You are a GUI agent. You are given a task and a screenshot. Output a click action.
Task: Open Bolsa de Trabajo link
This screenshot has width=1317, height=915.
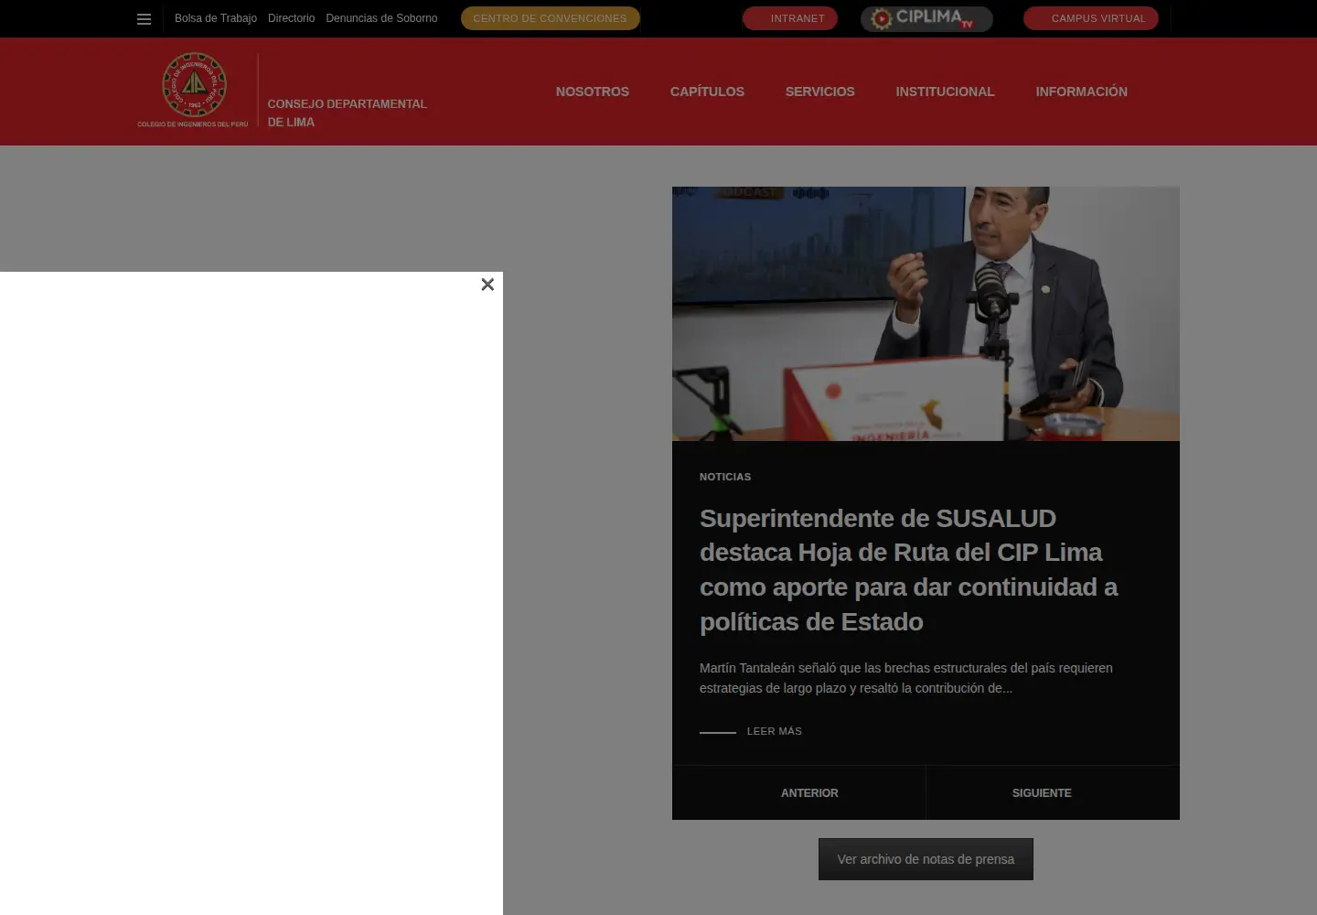tap(216, 18)
